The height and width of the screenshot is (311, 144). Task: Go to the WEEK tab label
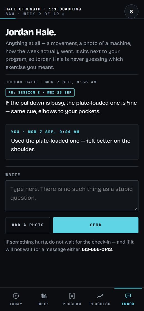coord(44,304)
